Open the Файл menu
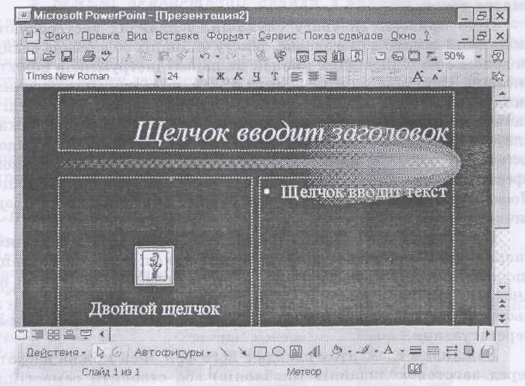This screenshot has height=386, width=525. [x=59, y=36]
